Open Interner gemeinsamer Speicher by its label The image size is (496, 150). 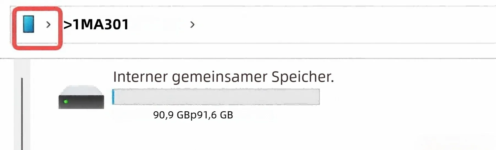(223, 77)
